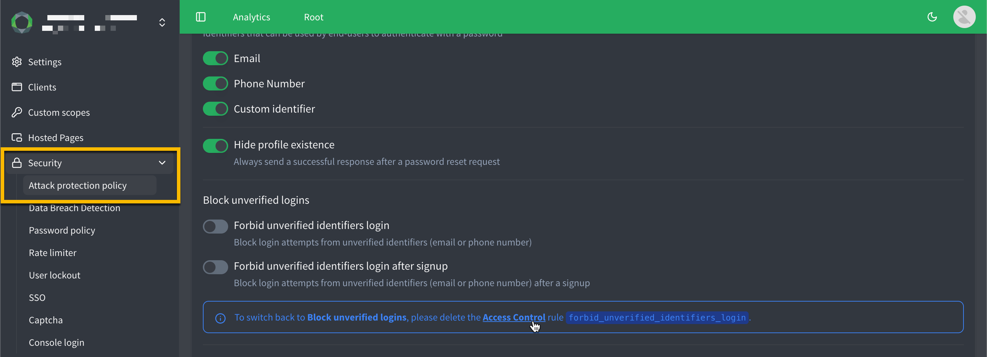Click the forbid_unverified_identifiers_login code snippet
This screenshot has height=357, width=987.
click(x=657, y=317)
